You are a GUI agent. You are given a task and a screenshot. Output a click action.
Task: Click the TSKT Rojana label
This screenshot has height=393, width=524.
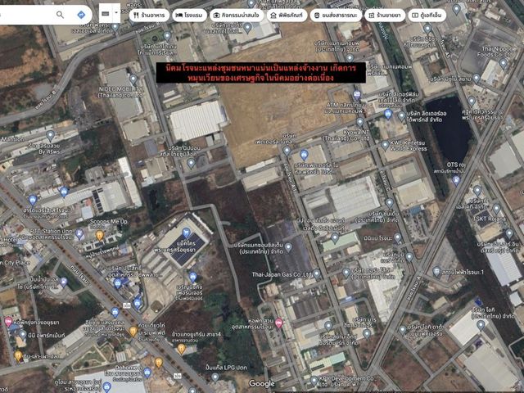(490, 219)
